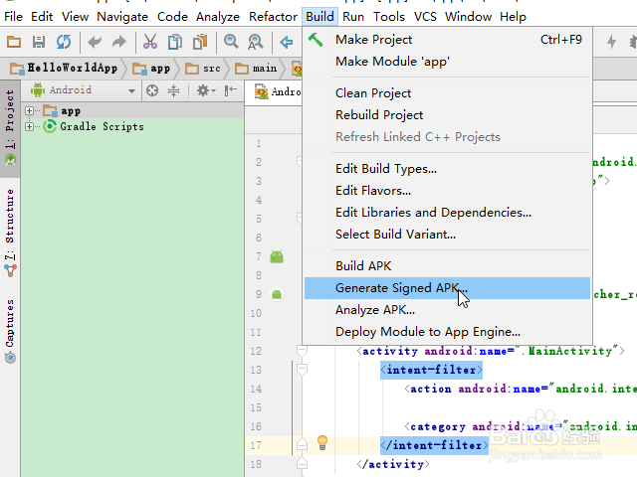Open the Tools menu
Image resolution: width=637 pixels, height=477 pixels.
click(389, 17)
